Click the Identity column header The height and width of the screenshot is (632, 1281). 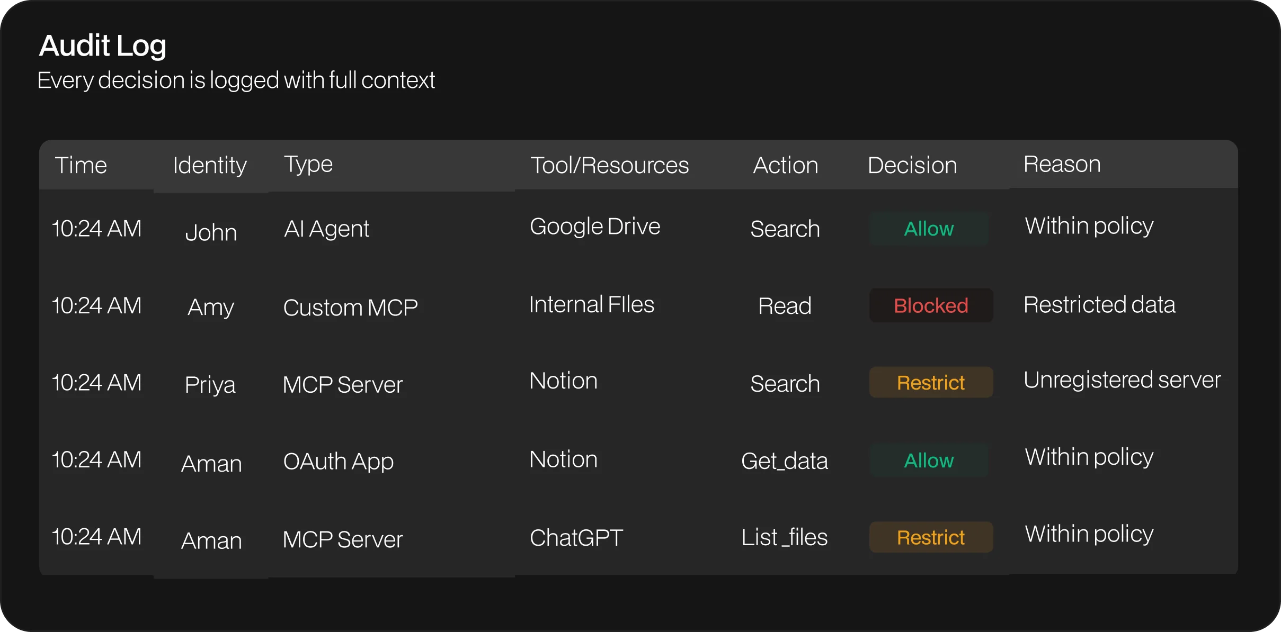210,165
